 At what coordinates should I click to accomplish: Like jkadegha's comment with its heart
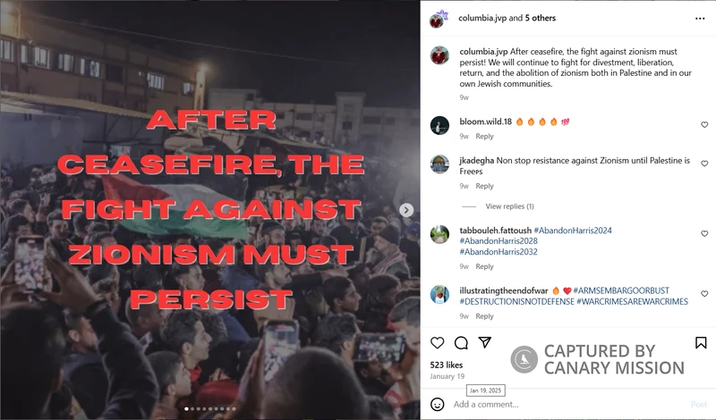point(704,164)
